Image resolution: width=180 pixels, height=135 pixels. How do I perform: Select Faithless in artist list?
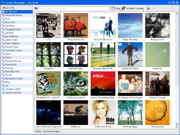coord(17,26)
